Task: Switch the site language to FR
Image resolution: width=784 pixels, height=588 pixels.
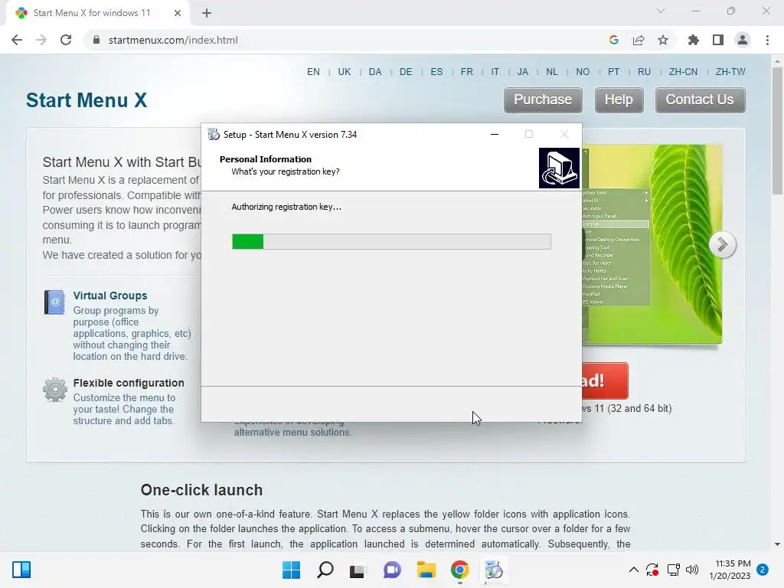Action: (467, 72)
